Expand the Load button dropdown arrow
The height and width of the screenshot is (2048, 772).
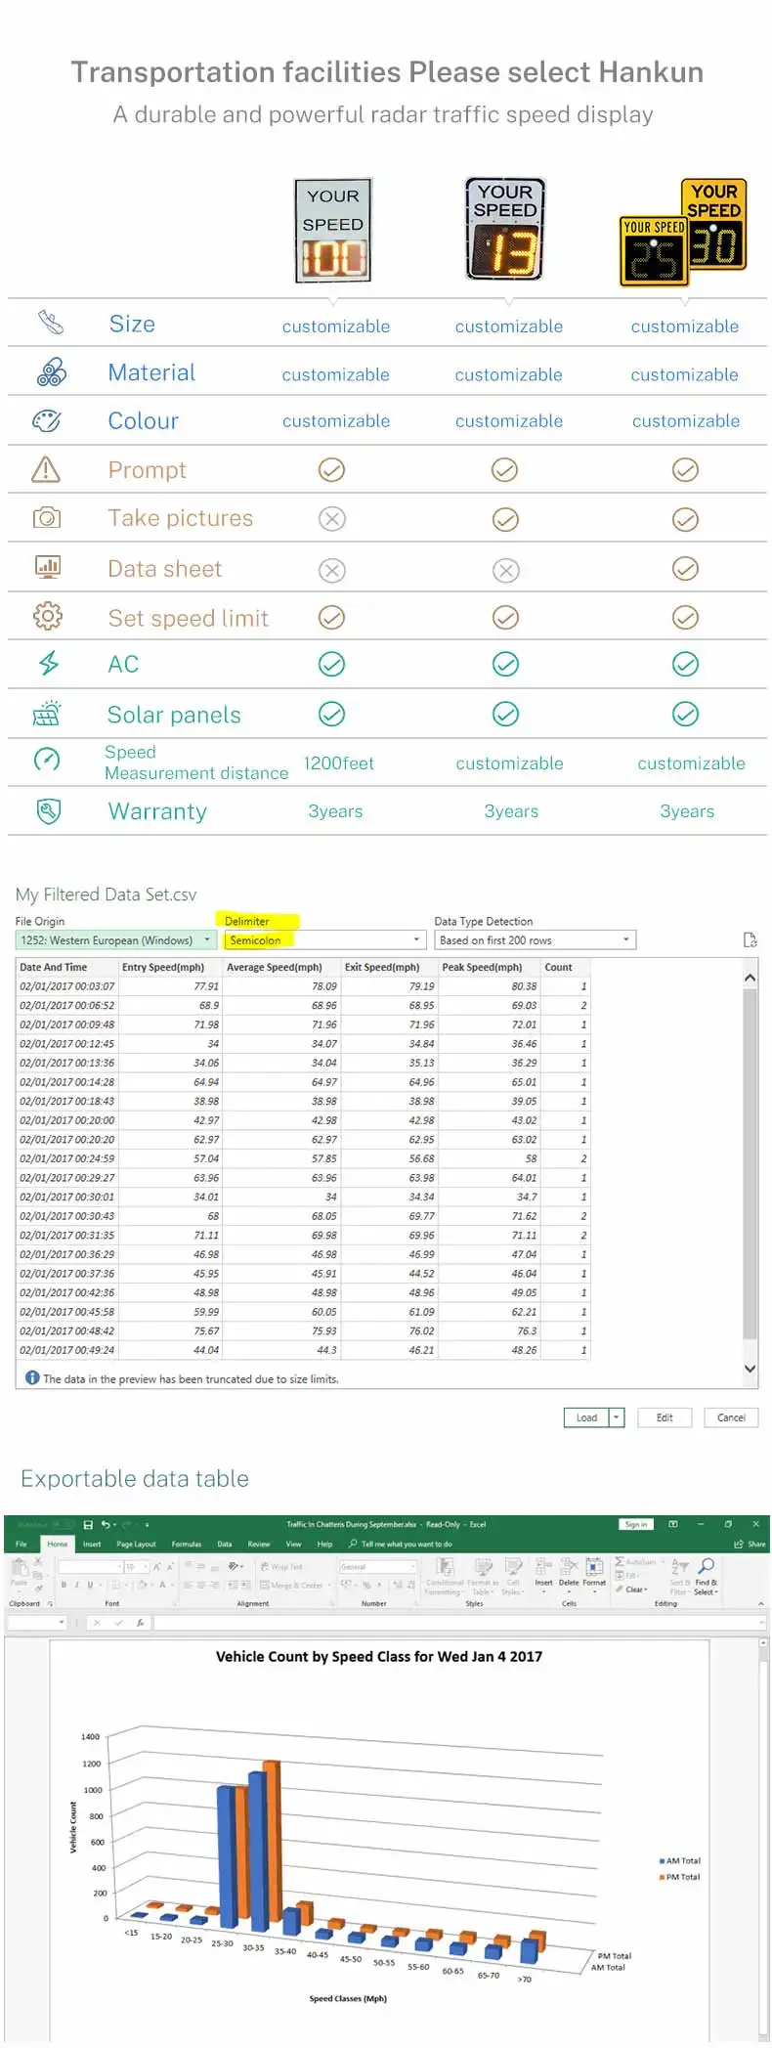point(617,1417)
